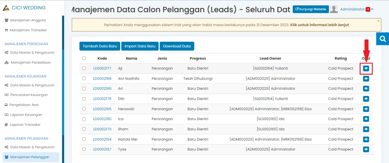Open the Administrator account dropdown

357,9
